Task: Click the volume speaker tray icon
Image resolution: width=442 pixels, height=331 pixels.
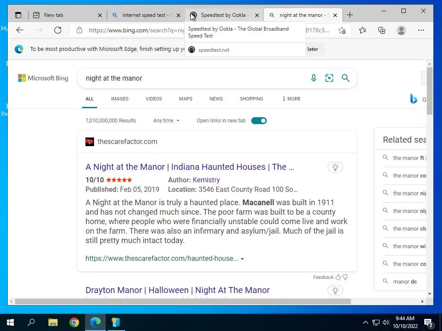Action: click(386, 322)
